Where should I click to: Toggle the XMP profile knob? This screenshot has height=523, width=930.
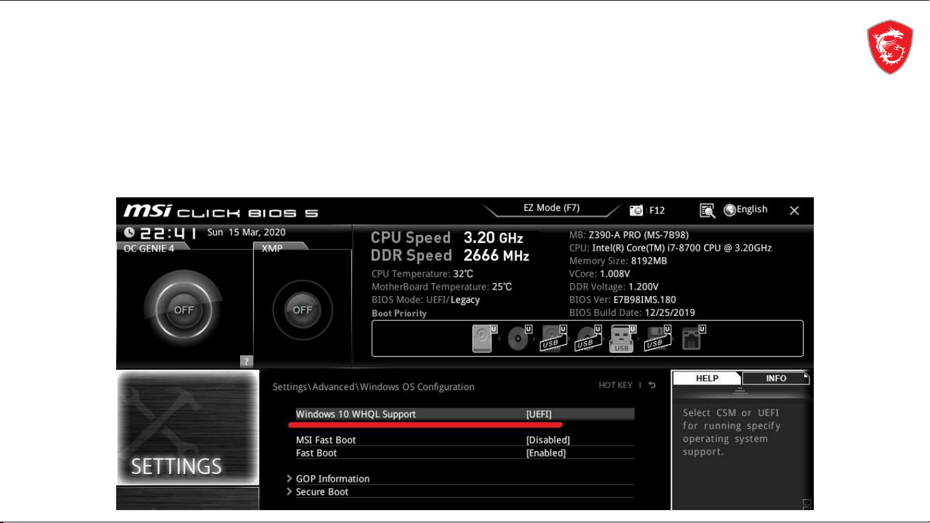coord(302,310)
